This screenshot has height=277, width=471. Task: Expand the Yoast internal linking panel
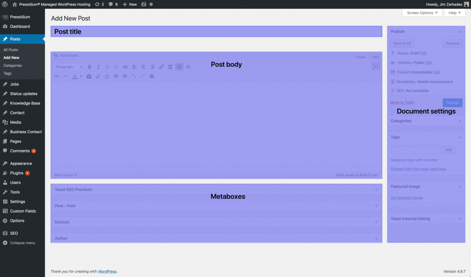tap(460, 219)
